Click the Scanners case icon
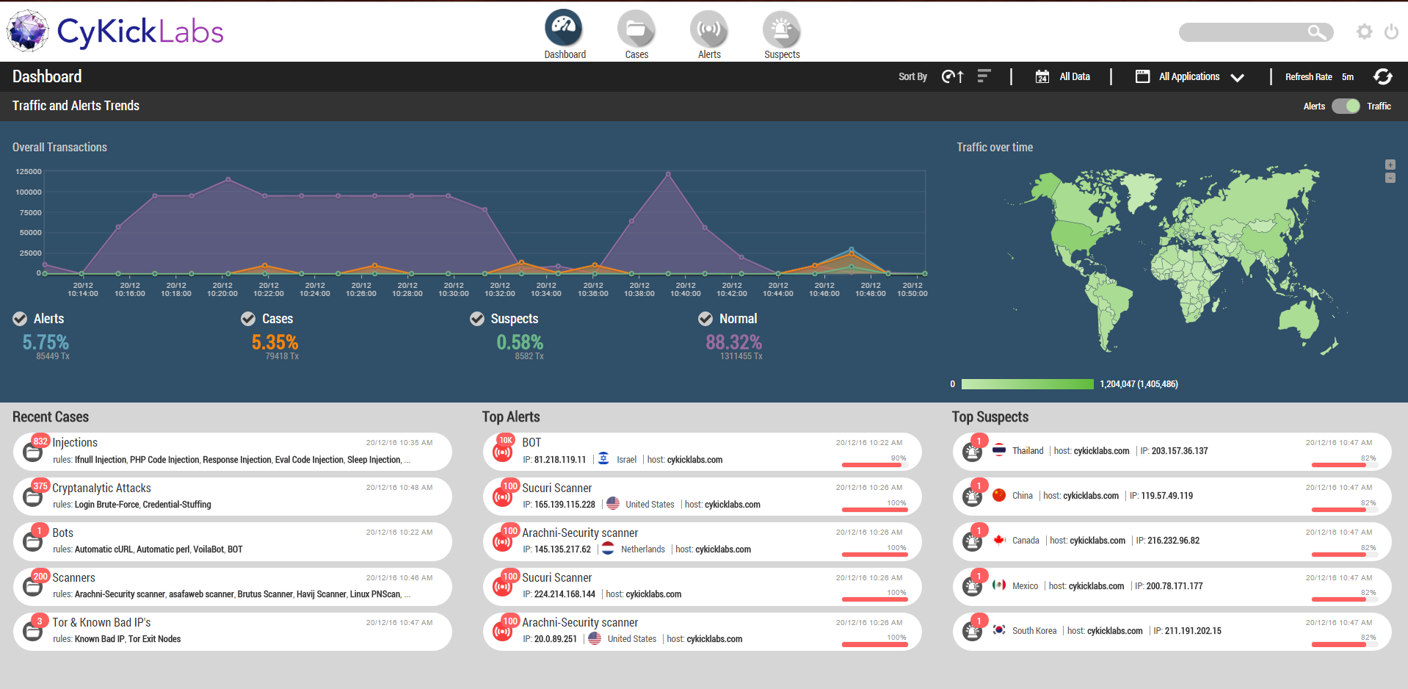This screenshot has height=689, width=1408. click(32, 586)
